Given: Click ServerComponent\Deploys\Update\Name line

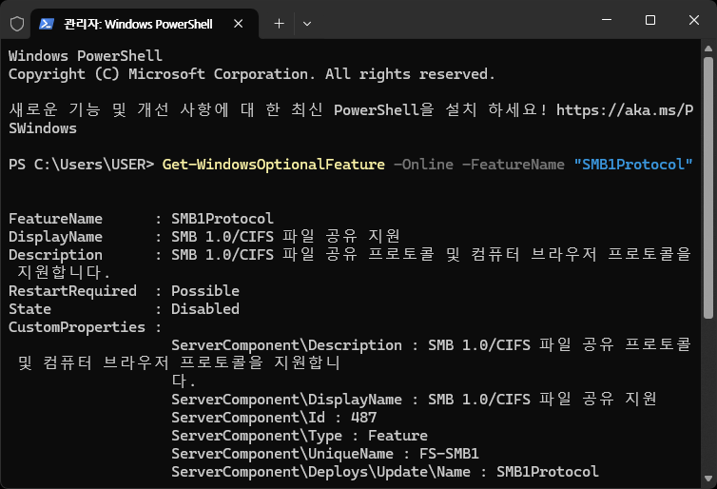Looking at the screenshot, I should point(385,472).
